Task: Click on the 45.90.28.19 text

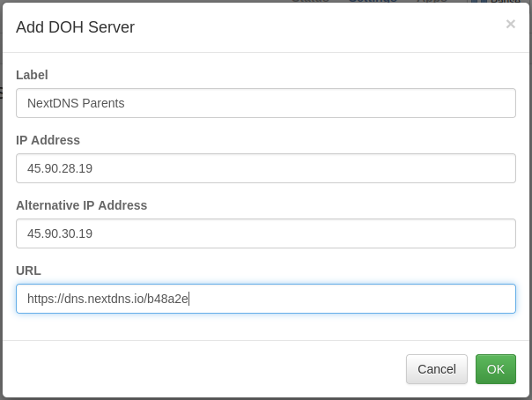Action: coord(60,168)
